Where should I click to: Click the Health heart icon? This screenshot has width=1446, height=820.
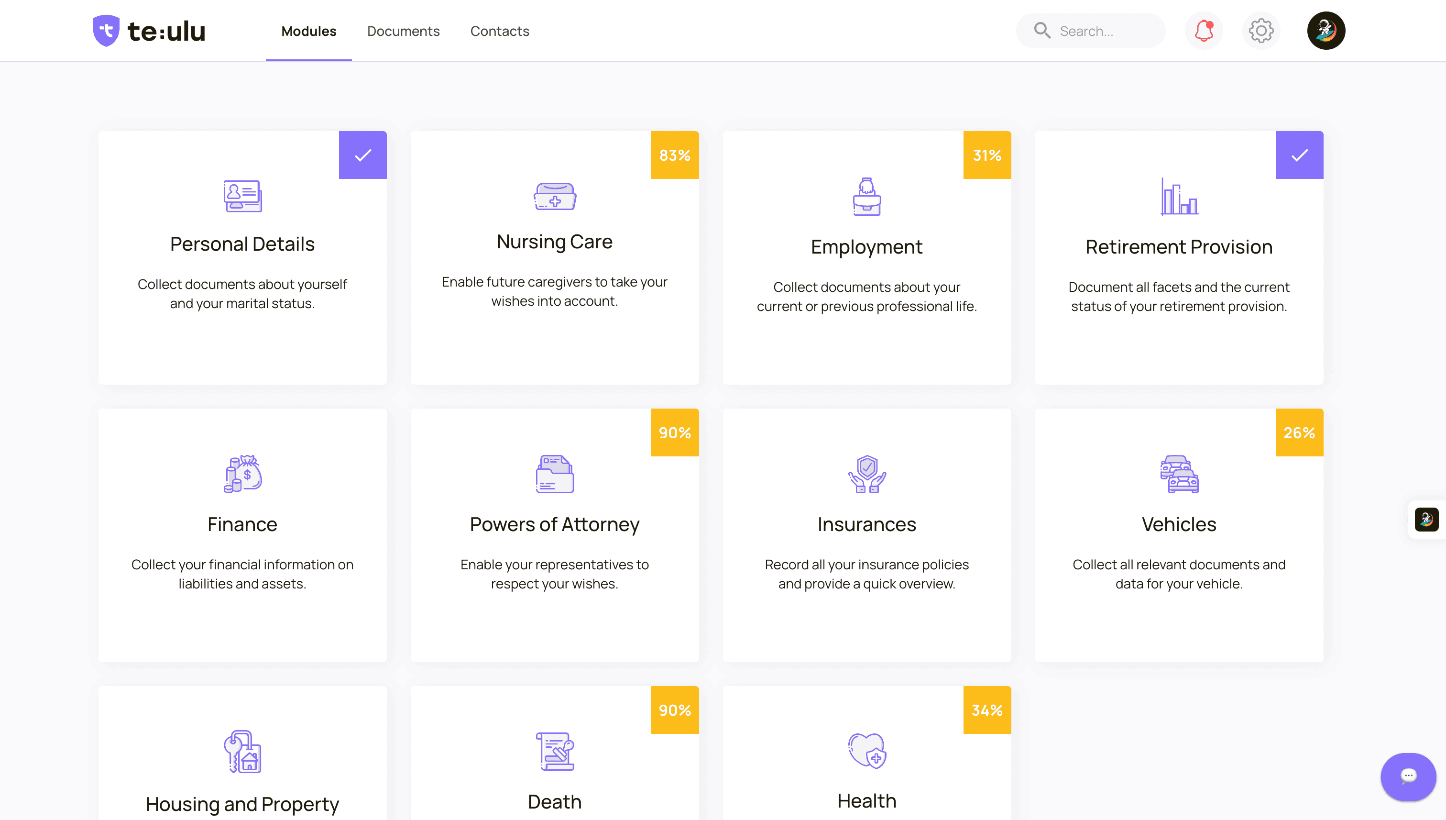point(866,751)
